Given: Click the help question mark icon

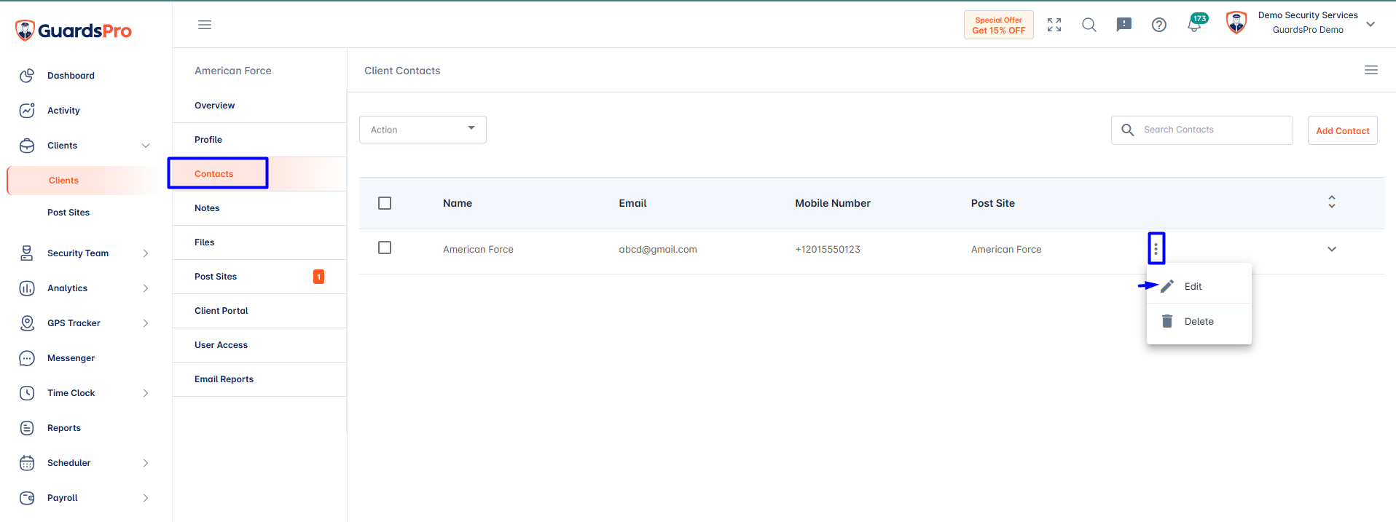Looking at the screenshot, I should click(x=1159, y=25).
